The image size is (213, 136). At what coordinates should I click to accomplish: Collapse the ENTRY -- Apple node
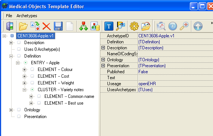click(x=18, y=63)
